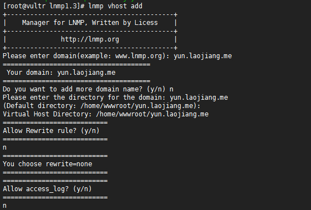Click 'Do you want to add more domain name?' text
311x210 pixels.
tap(73, 89)
